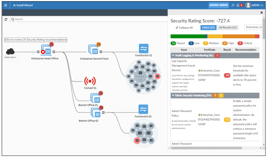Open the 20 rating badge on Branch Office 01
The image size is (267, 157).
point(101,93)
